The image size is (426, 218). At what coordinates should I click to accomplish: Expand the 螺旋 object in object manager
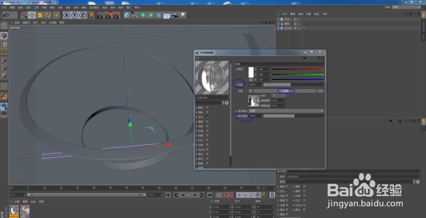pyautogui.click(x=278, y=24)
